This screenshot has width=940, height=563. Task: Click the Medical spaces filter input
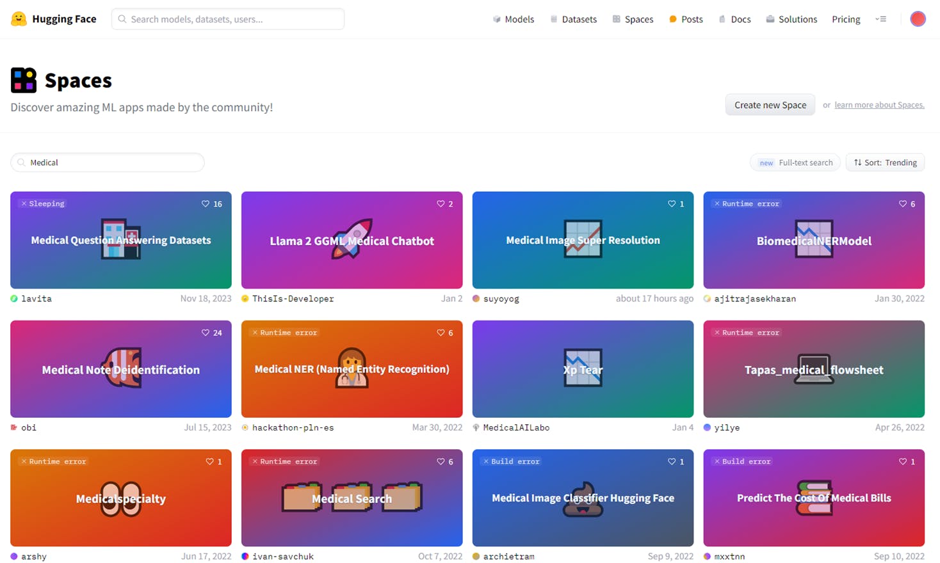108,163
